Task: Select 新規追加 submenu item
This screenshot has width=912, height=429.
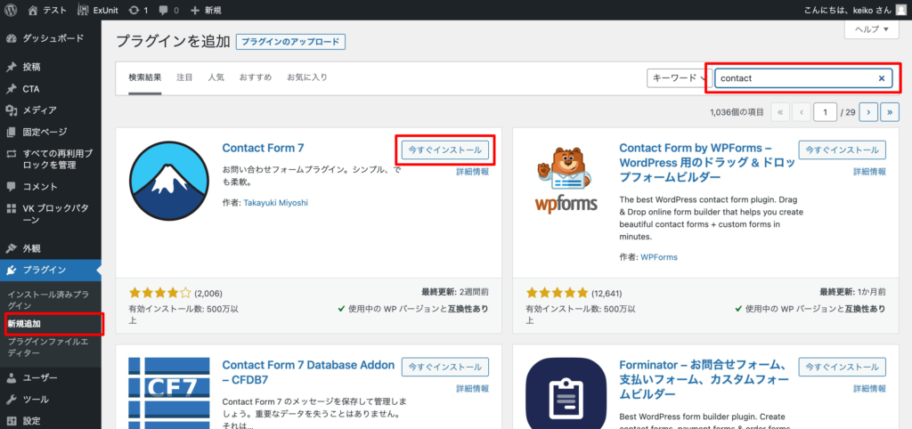Action: click(24, 324)
